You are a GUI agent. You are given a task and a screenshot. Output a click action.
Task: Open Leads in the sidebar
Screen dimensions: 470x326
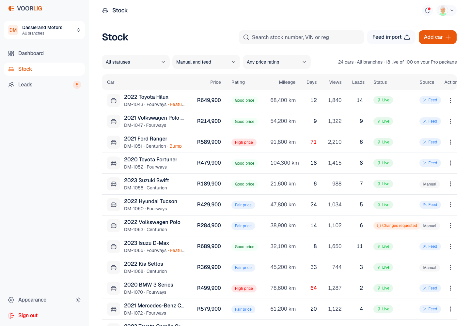(44, 85)
